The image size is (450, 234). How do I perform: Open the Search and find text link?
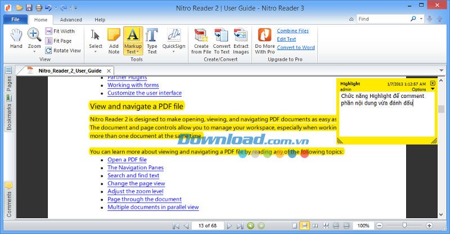(x=133, y=175)
